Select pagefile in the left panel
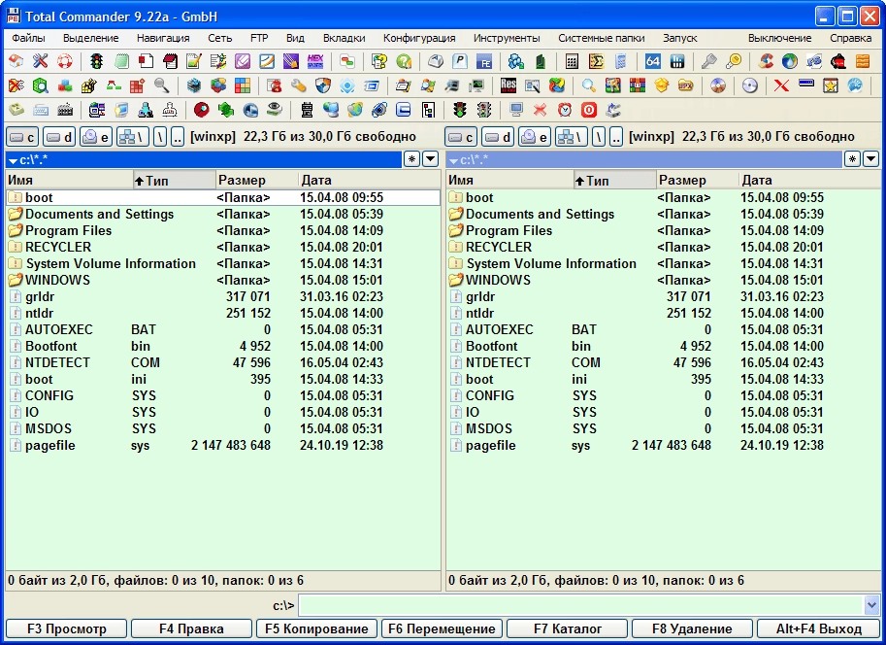The image size is (886, 645). pyautogui.click(x=223, y=445)
